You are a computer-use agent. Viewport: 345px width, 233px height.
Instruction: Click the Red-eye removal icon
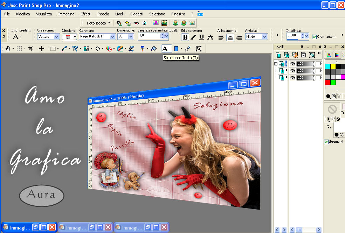tap(136, 23)
